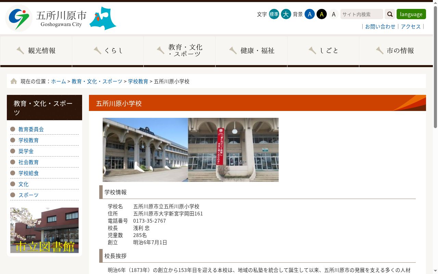Select white background color option
The width and height of the screenshot is (438, 274).
[x=334, y=14]
